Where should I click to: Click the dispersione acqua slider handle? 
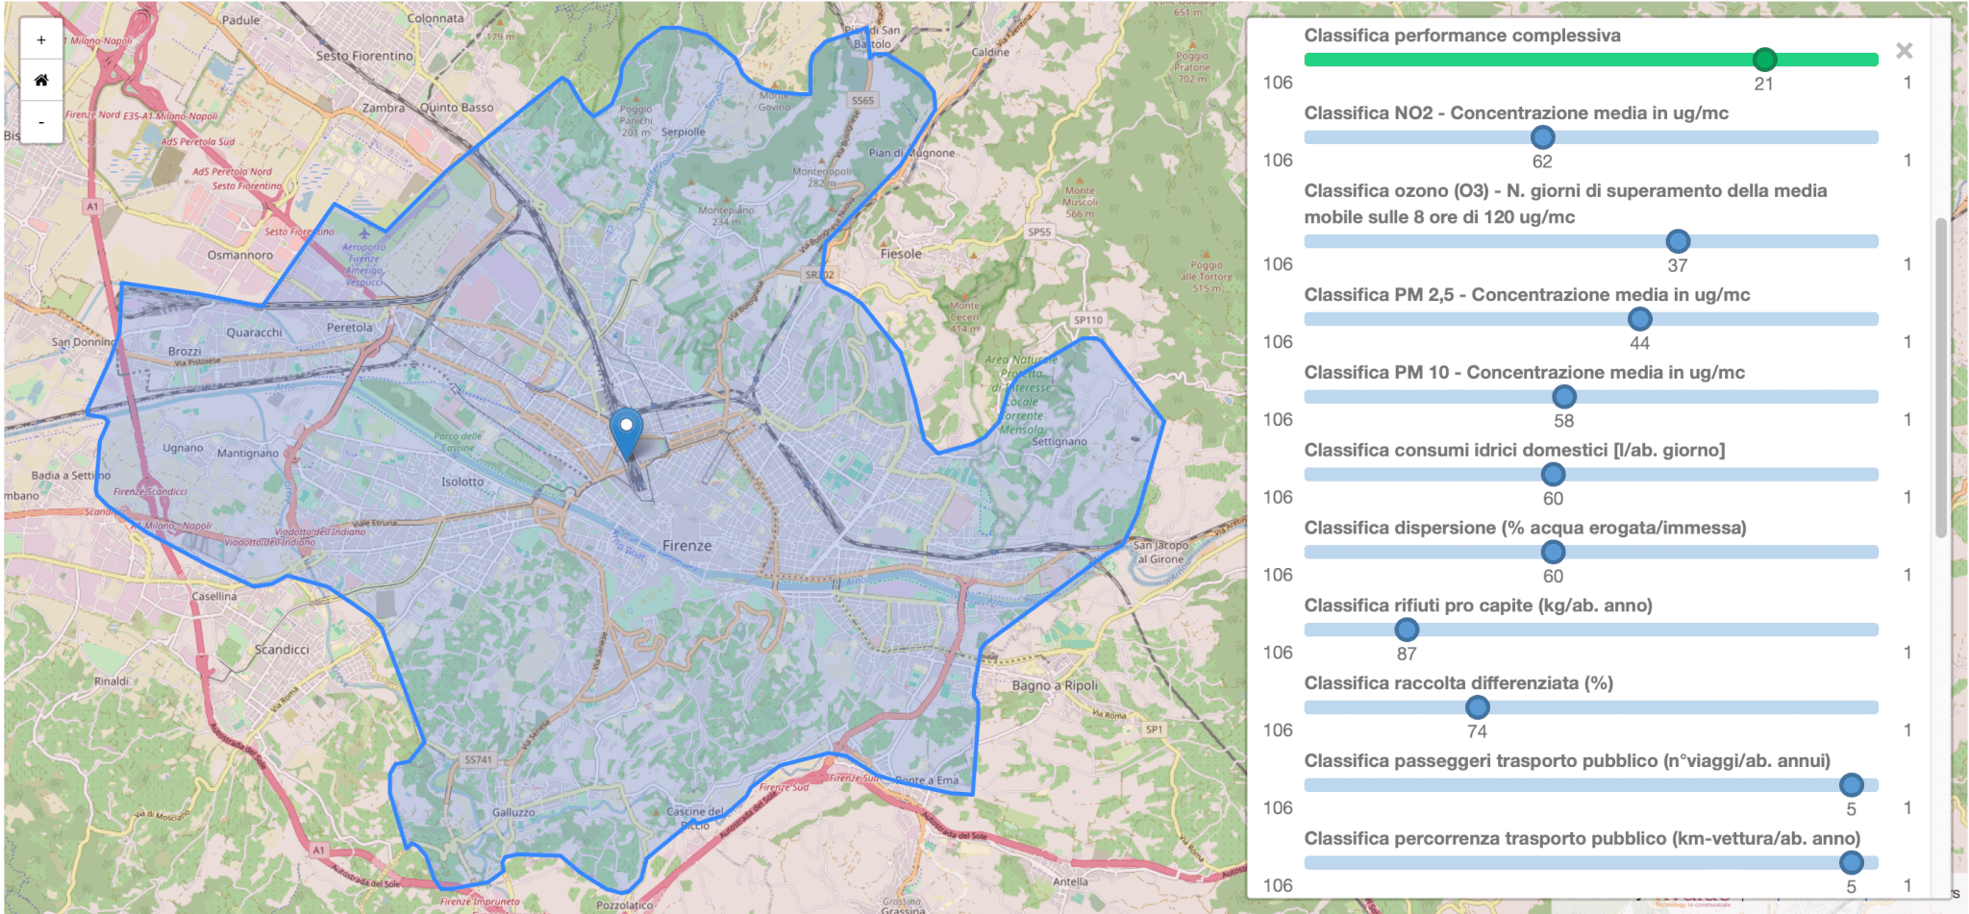(x=1553, y=553)
